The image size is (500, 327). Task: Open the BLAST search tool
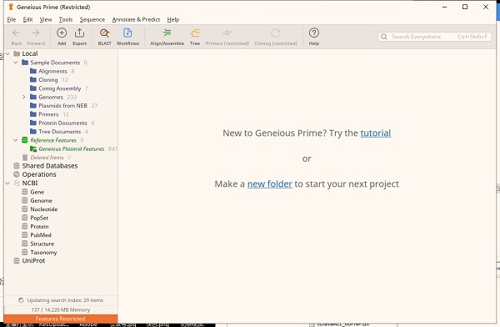pos(105,37)
